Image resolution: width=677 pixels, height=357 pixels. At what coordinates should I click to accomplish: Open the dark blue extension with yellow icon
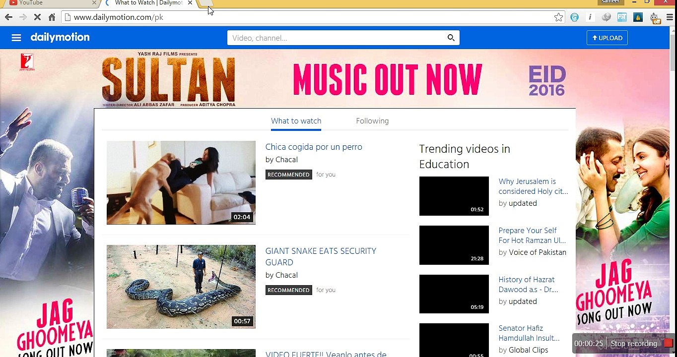coord(638,17)
